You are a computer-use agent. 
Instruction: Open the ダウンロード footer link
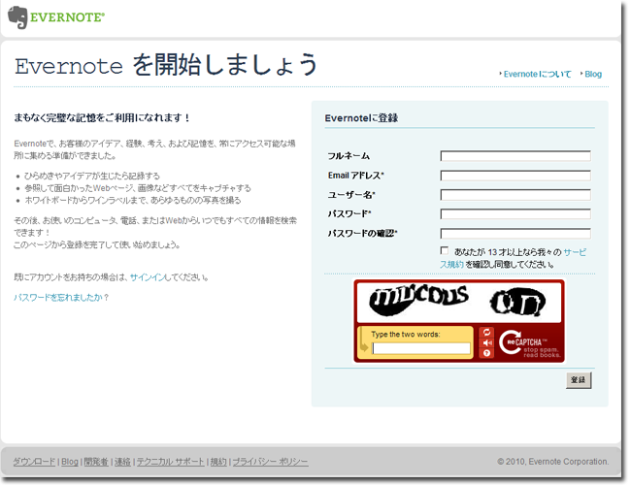point(34,462)
